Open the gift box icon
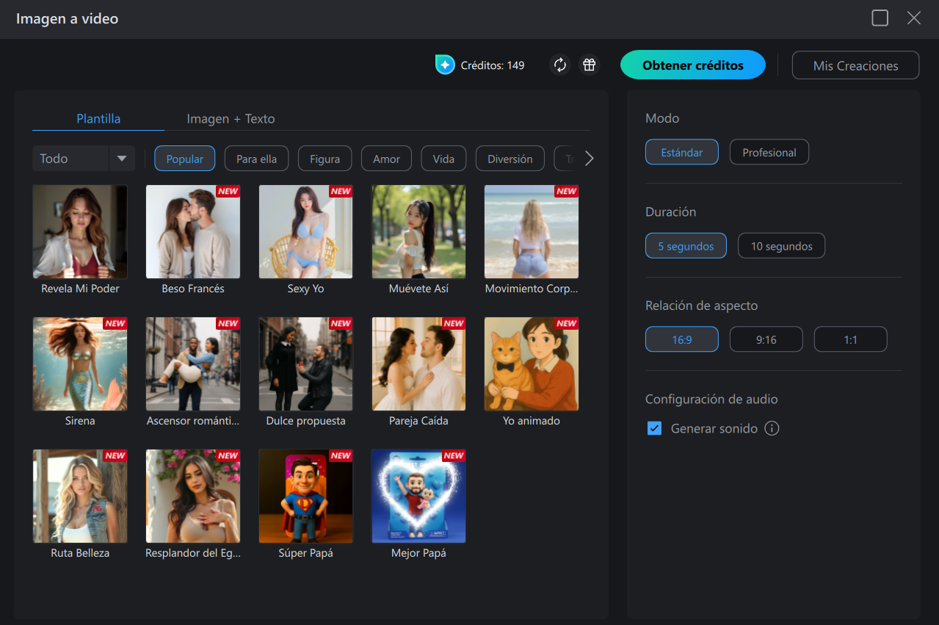 (x=589, y=65)
